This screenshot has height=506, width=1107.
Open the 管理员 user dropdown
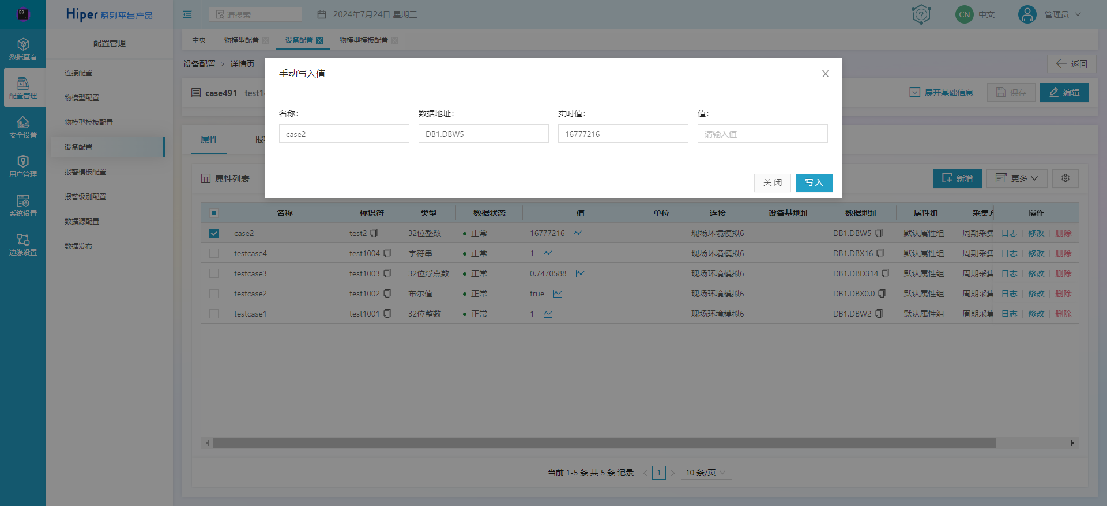[1063, 14]
